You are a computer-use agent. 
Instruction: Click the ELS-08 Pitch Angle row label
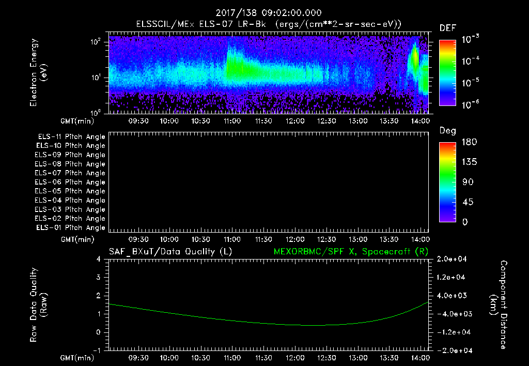(x=70, y=164)
